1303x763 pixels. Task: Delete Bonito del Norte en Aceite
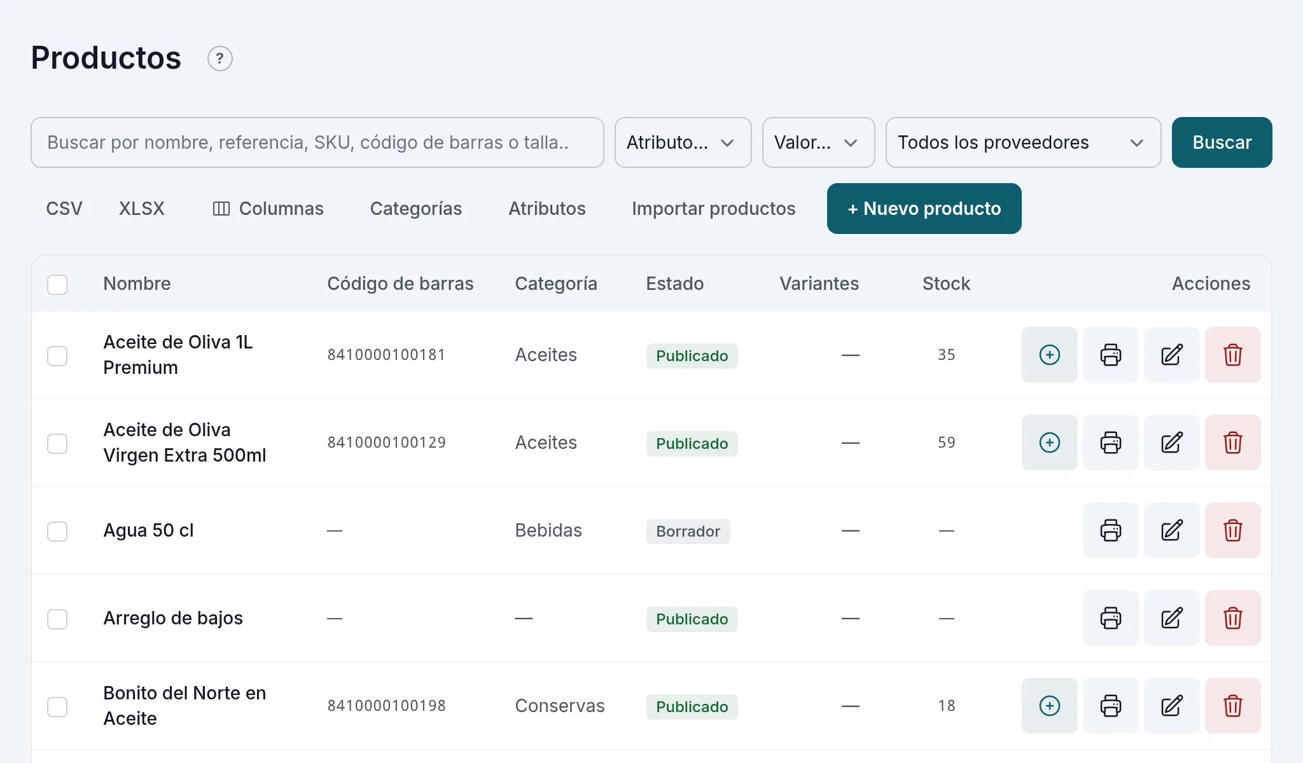click(1232, 706)
